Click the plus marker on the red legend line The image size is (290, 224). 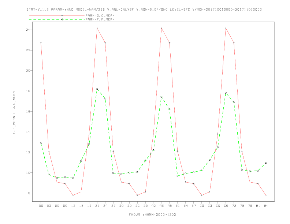pyautogui.click(x=62, y=15)
